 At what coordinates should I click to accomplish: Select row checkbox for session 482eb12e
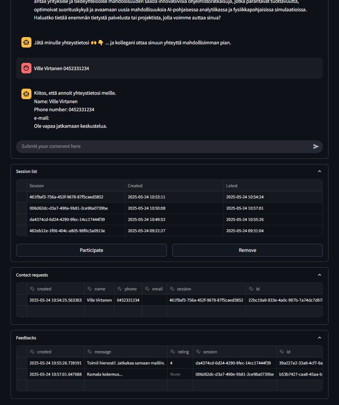(x=22, y=231)
